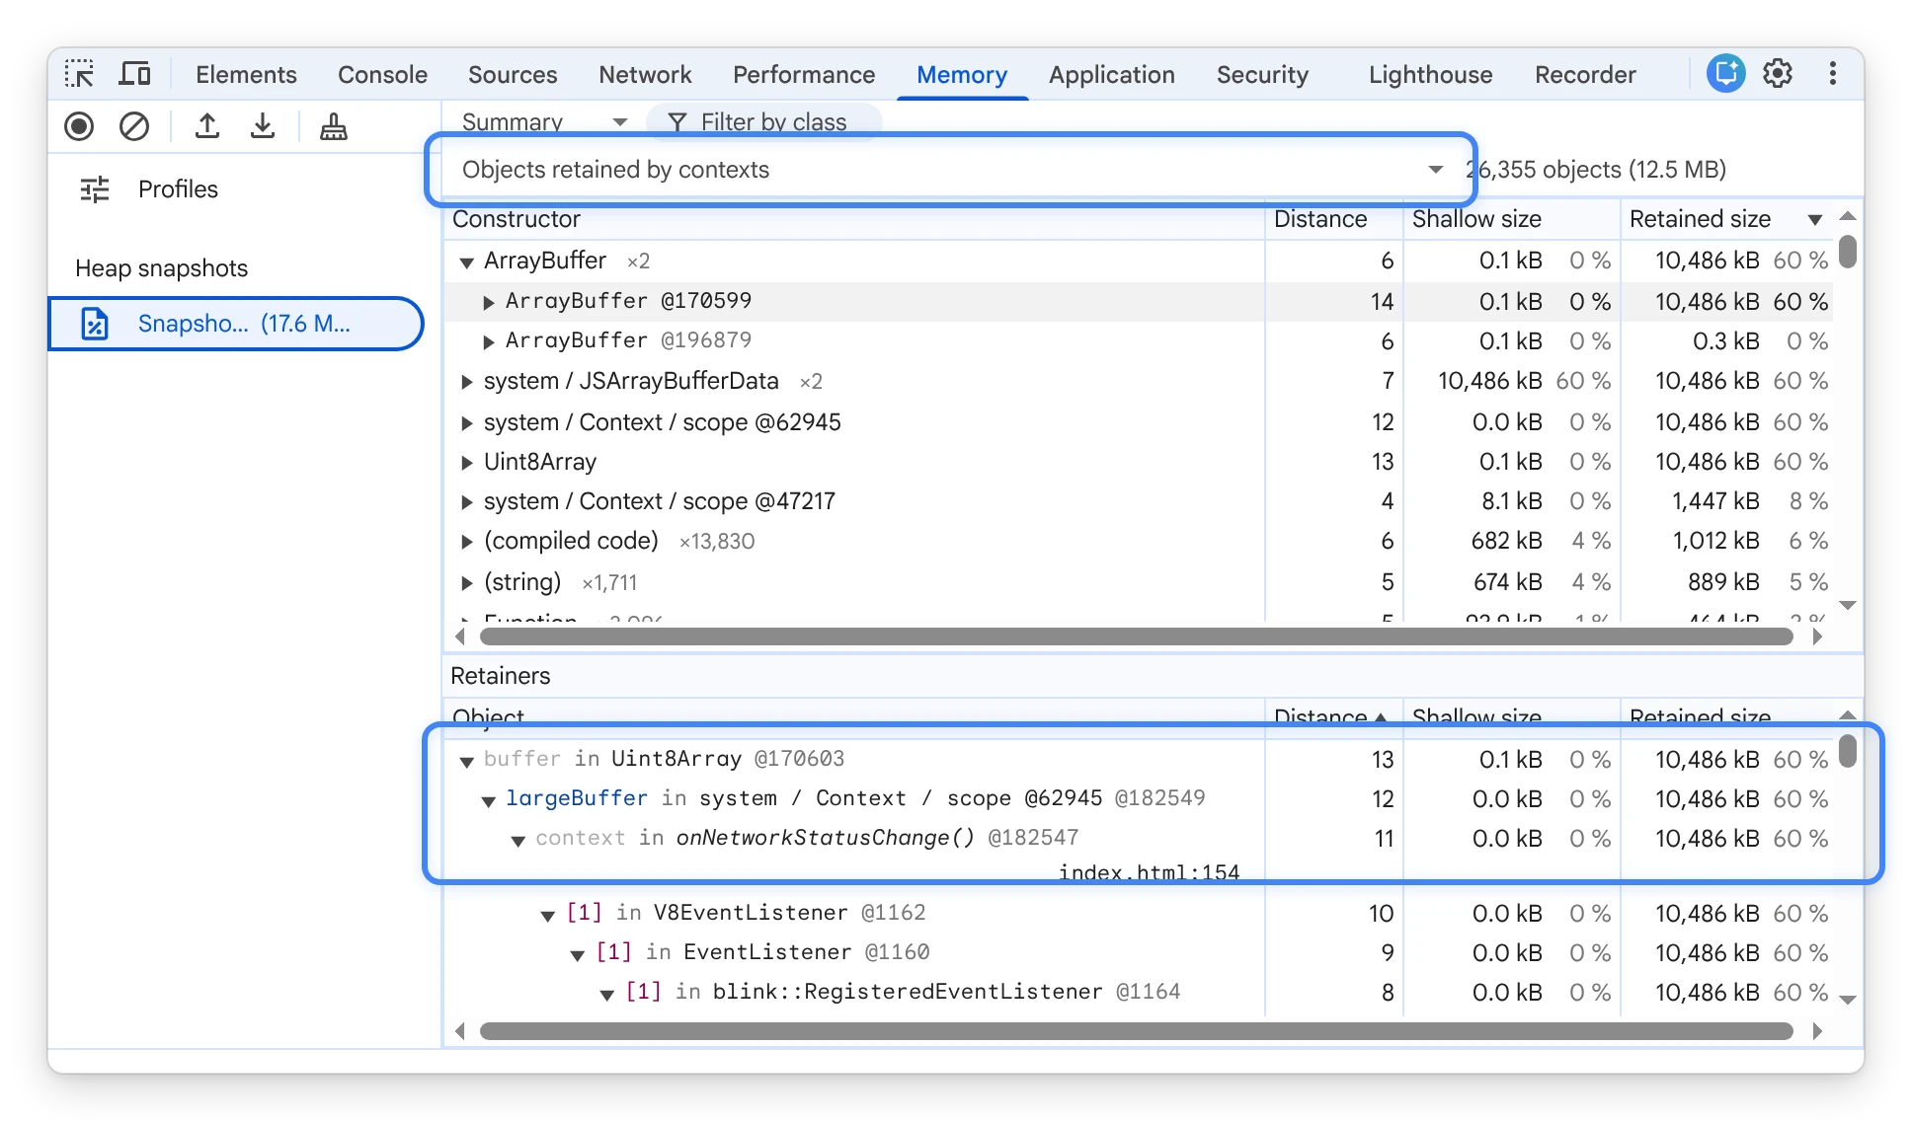
Task: Sort by Retained size column in constructor table
Action: [x=1726, y=219]
